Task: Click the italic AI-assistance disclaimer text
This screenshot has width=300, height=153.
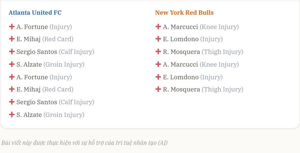Action: [84, 143]
